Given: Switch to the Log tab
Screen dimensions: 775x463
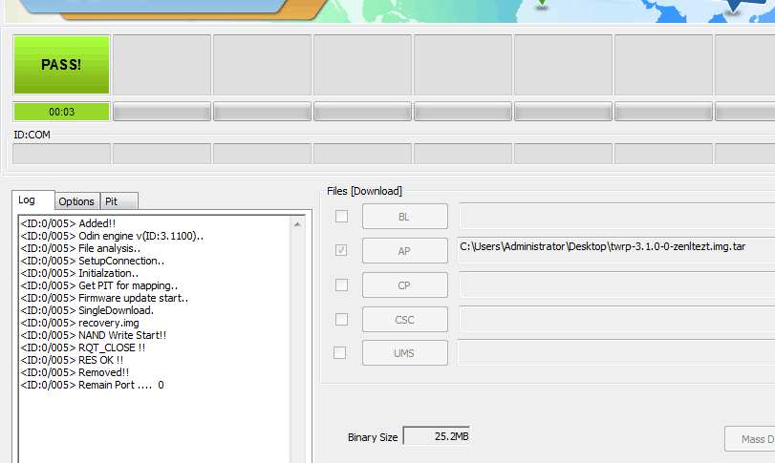Looking at the screenshot, I should coord(33,200).
